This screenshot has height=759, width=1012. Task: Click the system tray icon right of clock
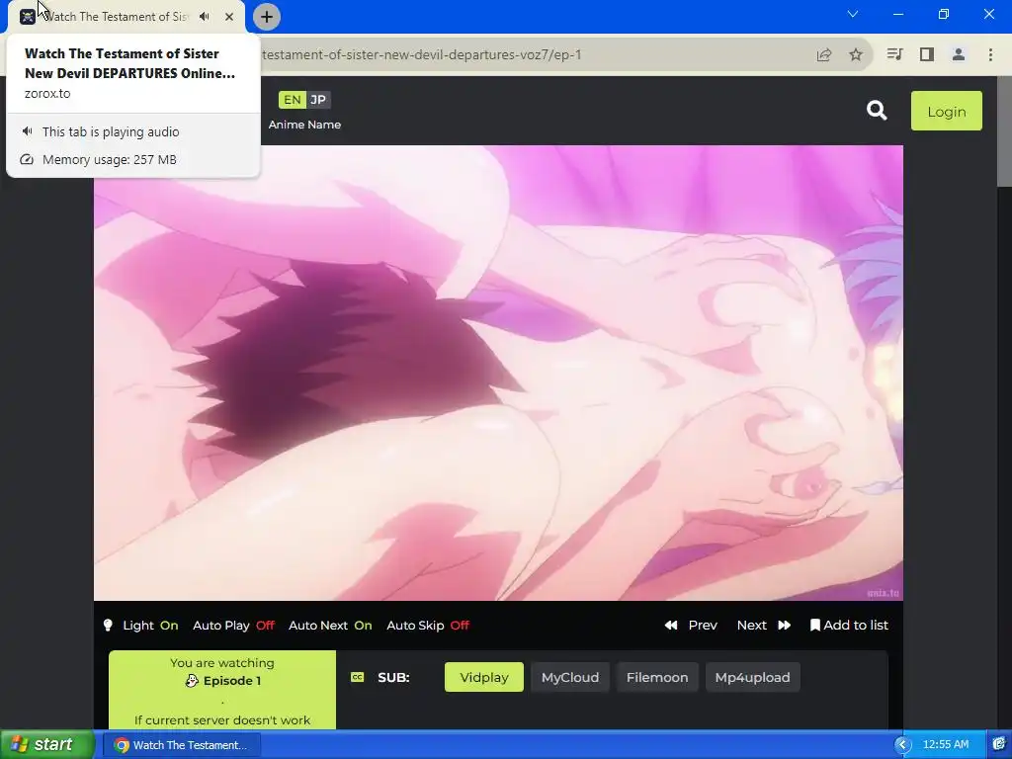[x=999, y=745]
